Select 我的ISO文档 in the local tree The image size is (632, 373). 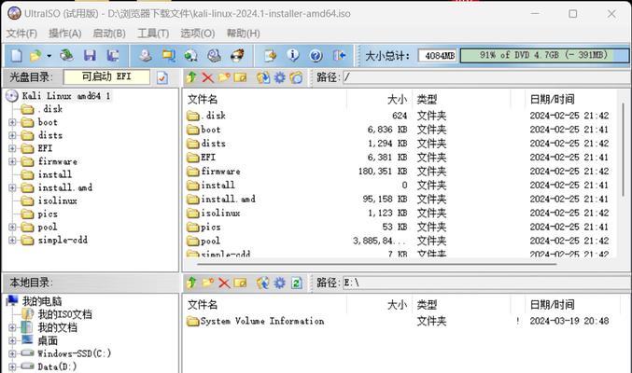65,314
